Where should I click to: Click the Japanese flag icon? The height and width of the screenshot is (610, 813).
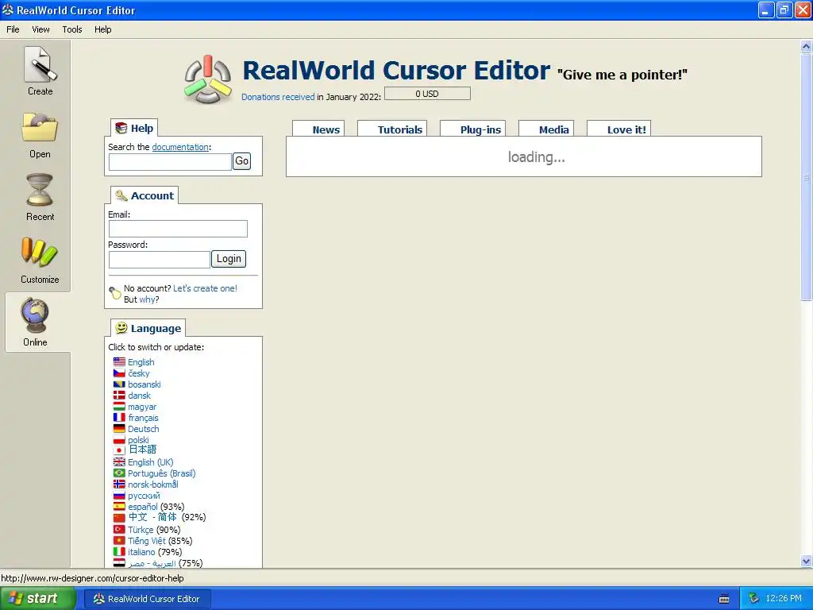point(119,450)
